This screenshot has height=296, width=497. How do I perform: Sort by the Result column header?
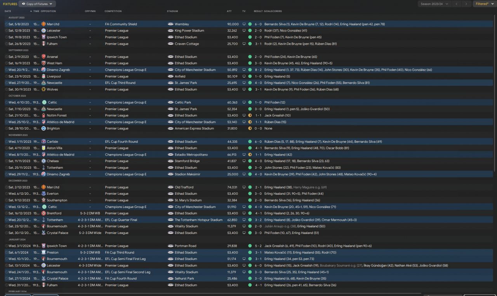pos(258,11)
